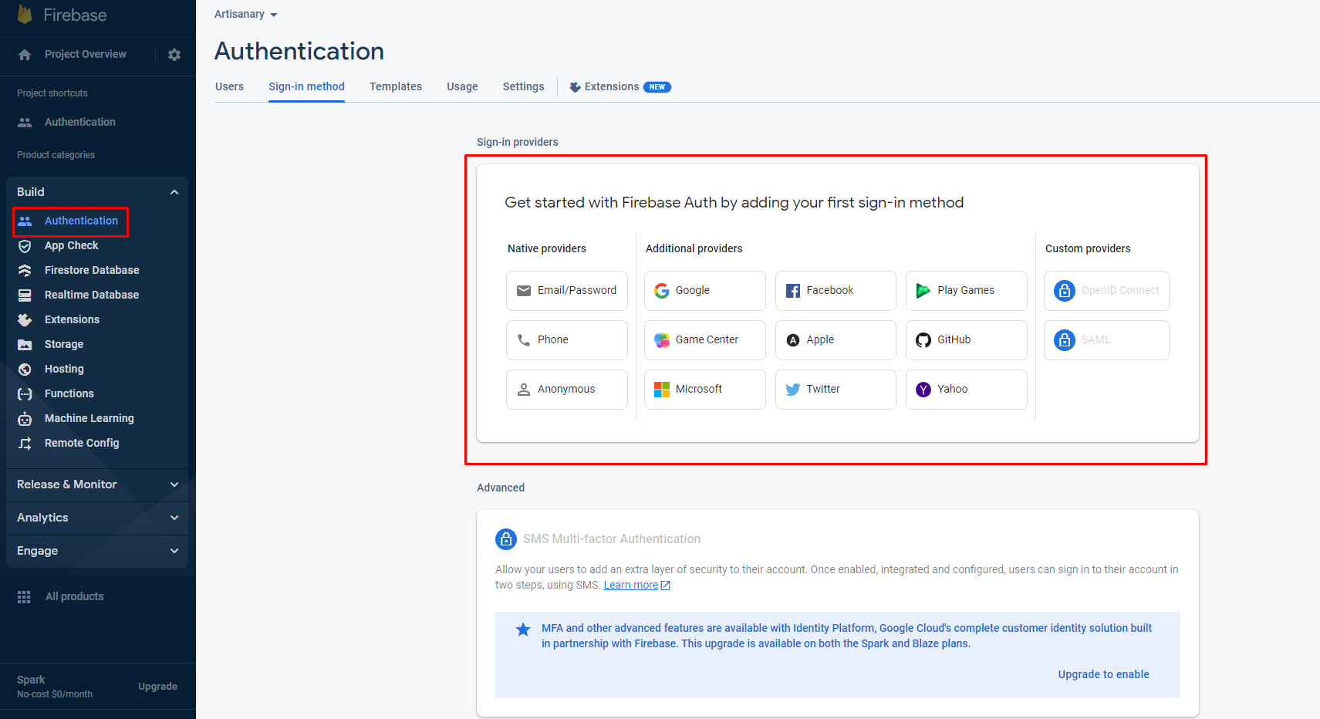The height and width of the screenshot is (719, 1320).
Task: Click the Microsoft logo icon
Action: pyautogui.click(x=662, y=390)
